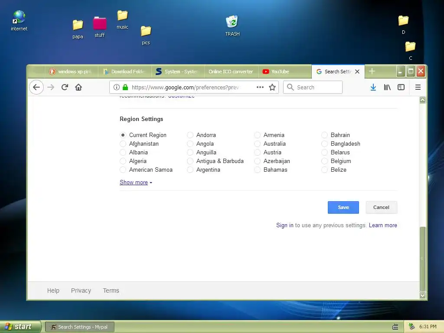The width and height of the screenshot is (444, 333).
Task: Follow the Sign in link
Action: pos(284,225)
